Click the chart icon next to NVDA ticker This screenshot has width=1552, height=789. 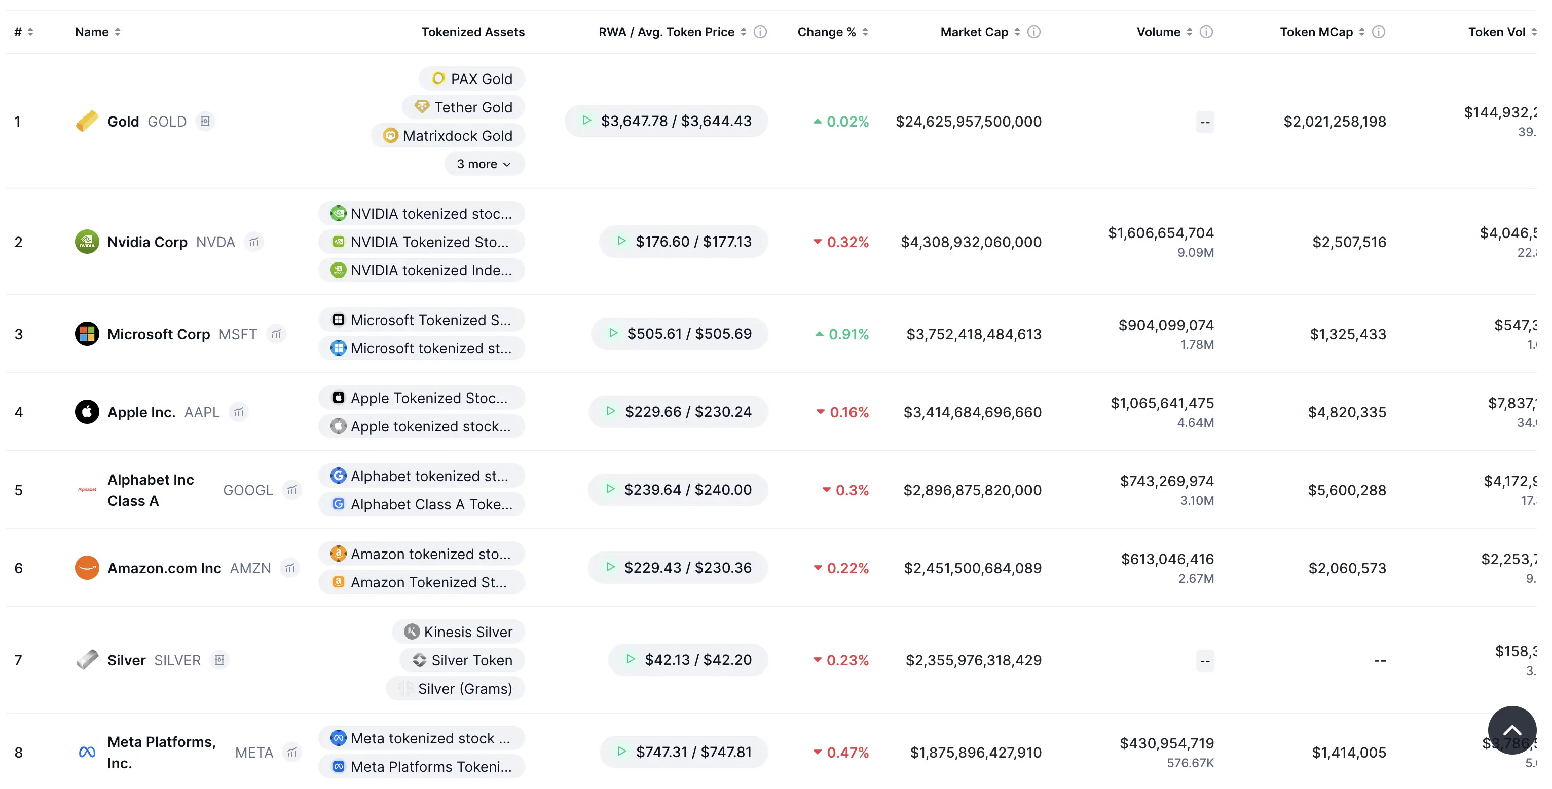pyautogui.click(x=254, y=242)
